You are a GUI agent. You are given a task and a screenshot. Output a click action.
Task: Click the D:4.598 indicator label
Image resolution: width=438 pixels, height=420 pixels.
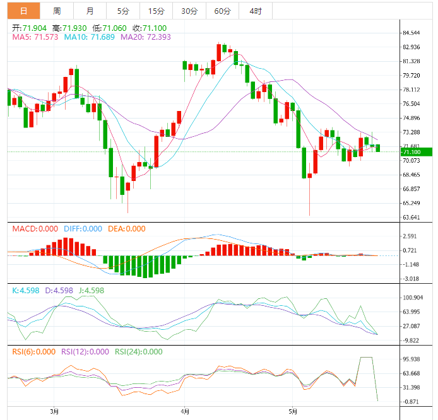[59, 291]
